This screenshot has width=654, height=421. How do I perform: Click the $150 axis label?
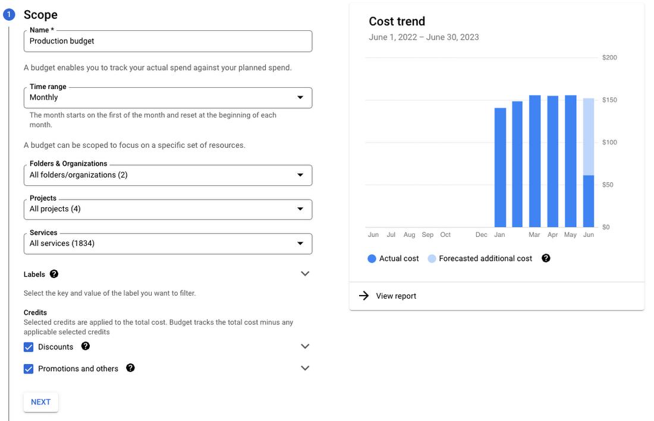coord(609,100)
